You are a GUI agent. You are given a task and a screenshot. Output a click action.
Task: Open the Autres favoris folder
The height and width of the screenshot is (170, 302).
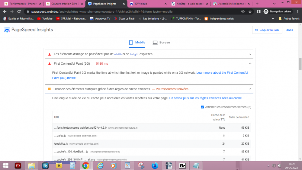[289, 19]
